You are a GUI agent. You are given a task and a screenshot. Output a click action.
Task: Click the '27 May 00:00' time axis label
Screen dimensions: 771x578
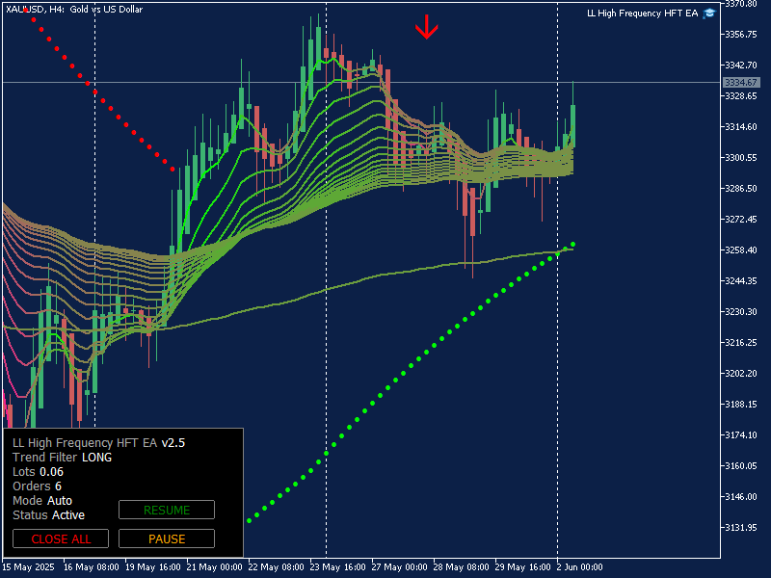400,566
